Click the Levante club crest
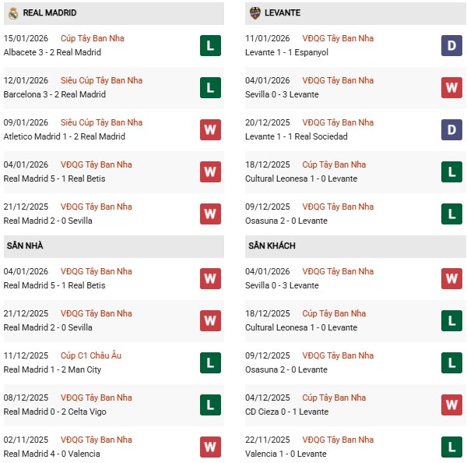This screenshot has height=463, width=467. pyautogui.click(x=255, y=13)
